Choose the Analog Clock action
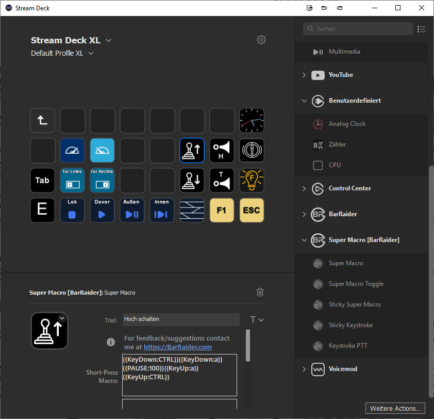 [361, 124]
